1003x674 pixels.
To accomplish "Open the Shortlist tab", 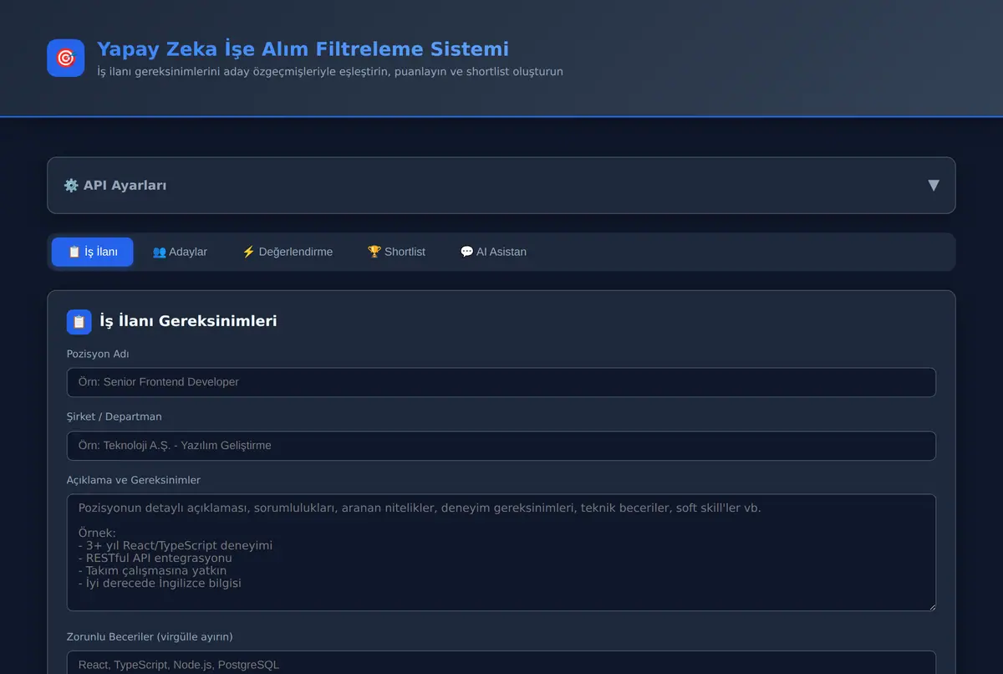I will point(396,252).
